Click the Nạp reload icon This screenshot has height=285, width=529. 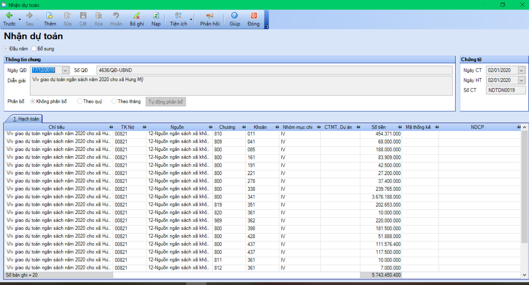click(x=156, y=16)
